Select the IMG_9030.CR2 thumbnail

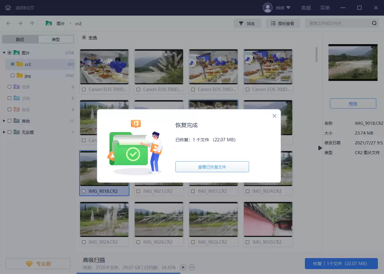pyautogui.click(x=268, y=219)
